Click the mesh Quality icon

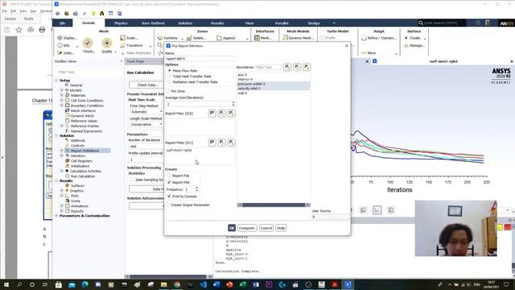[107, 43]
